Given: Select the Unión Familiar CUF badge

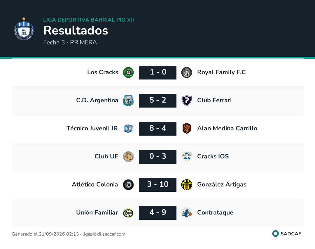Looking at the screenshot, I should (x=128, y=213).
